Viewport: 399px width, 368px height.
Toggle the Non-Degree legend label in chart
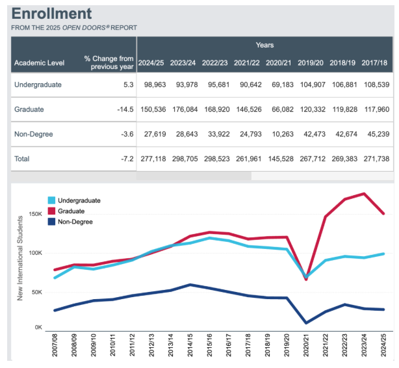(75, 222)
